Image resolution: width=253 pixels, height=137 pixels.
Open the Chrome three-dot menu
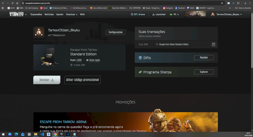250,3
